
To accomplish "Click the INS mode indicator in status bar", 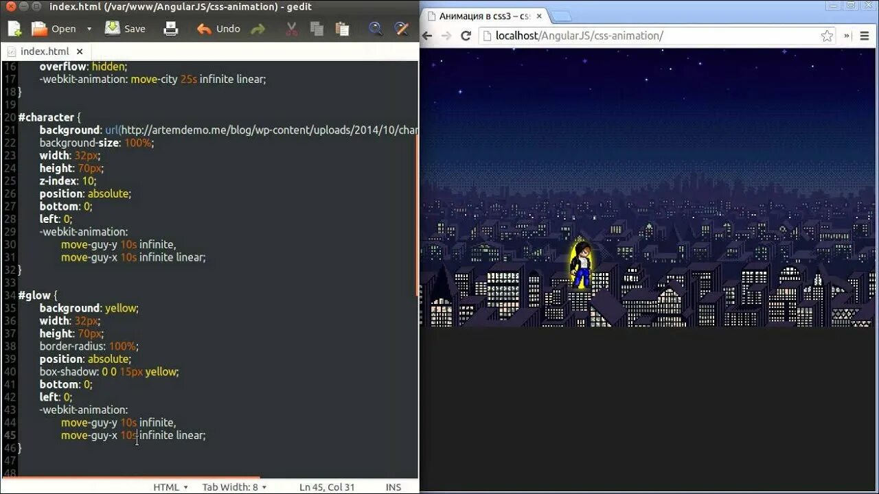I will click(393, 487).
